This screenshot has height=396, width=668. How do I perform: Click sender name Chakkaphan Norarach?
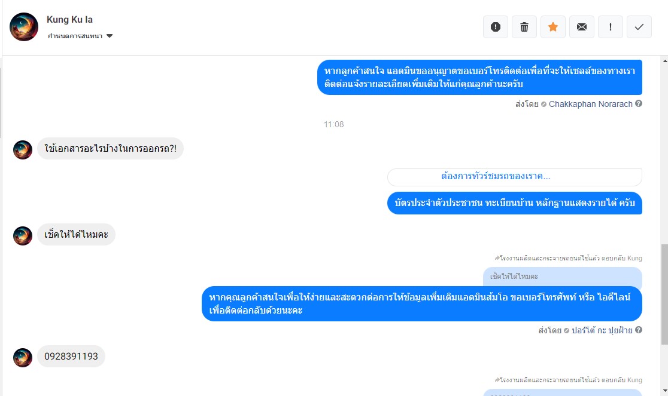(x=590, y=104)
